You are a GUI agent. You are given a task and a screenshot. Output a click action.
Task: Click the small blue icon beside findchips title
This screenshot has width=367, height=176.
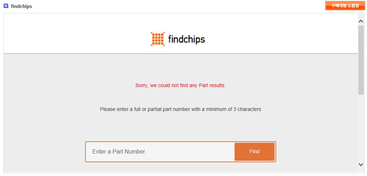pos(6,6)
